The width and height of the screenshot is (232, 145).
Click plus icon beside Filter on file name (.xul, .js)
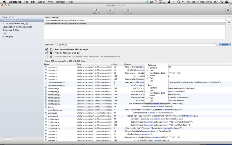51,53
